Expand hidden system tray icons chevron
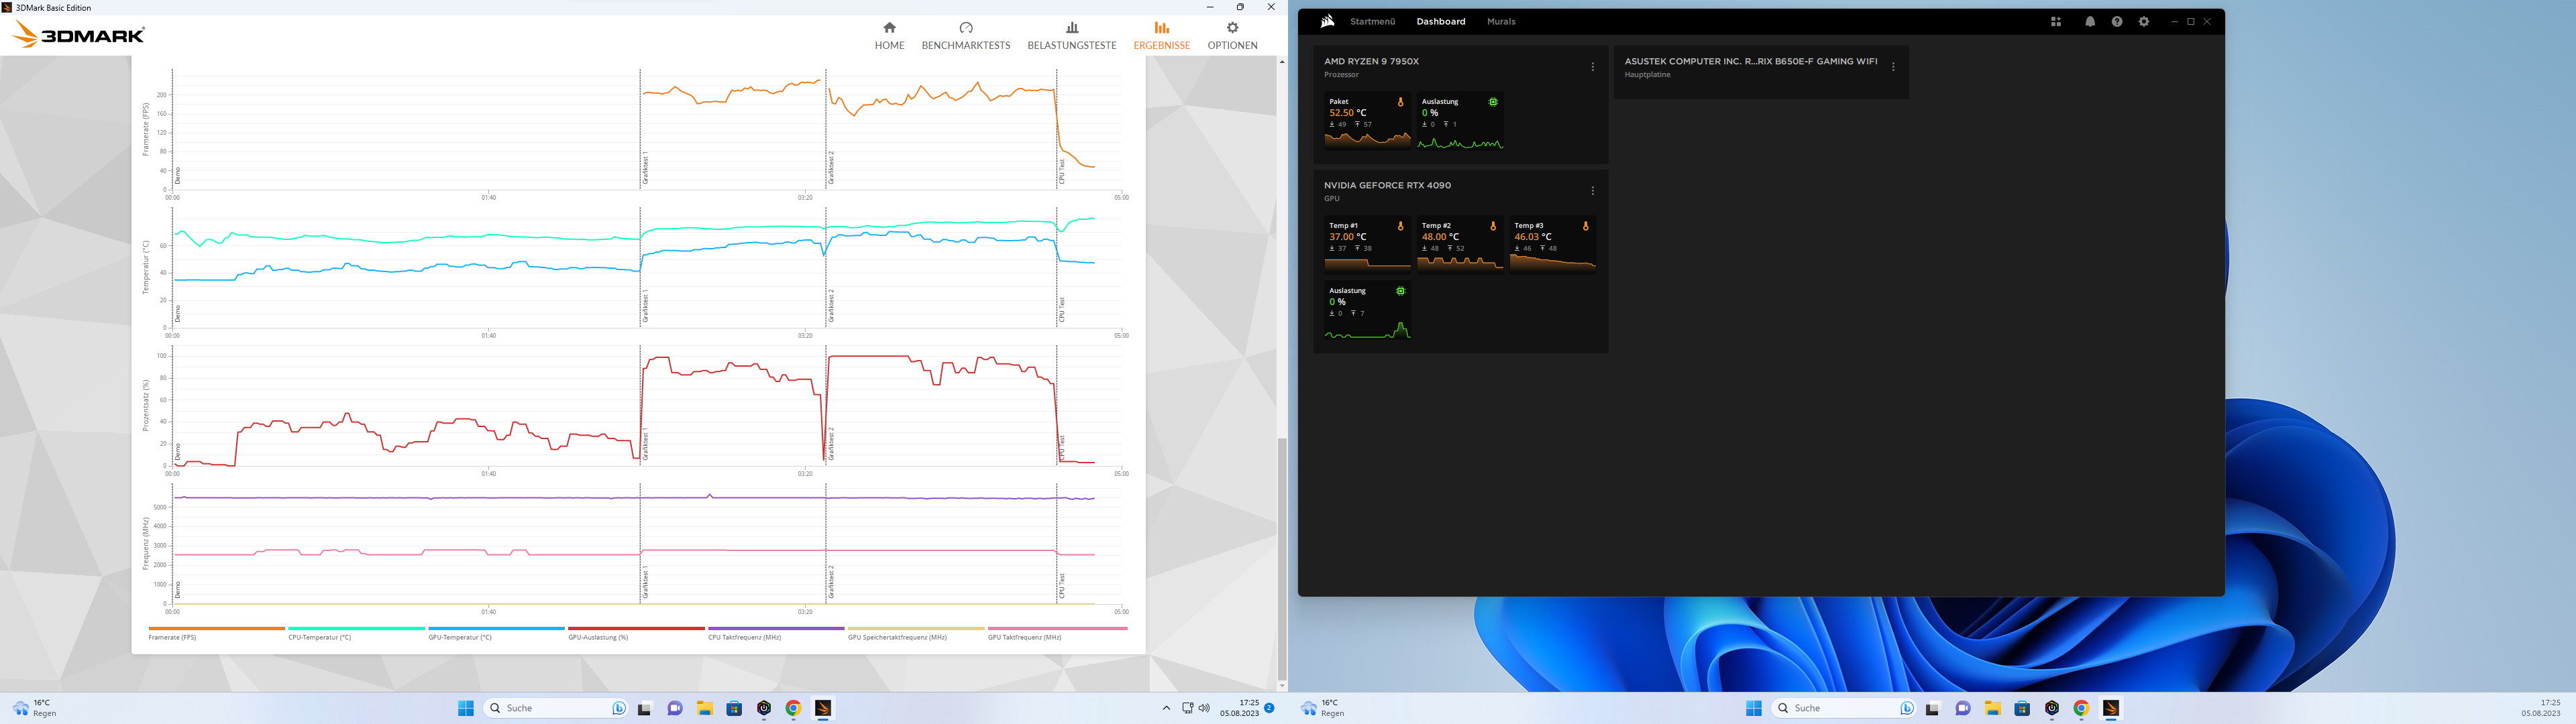 pyautogui.click(x=1166, y=708)
